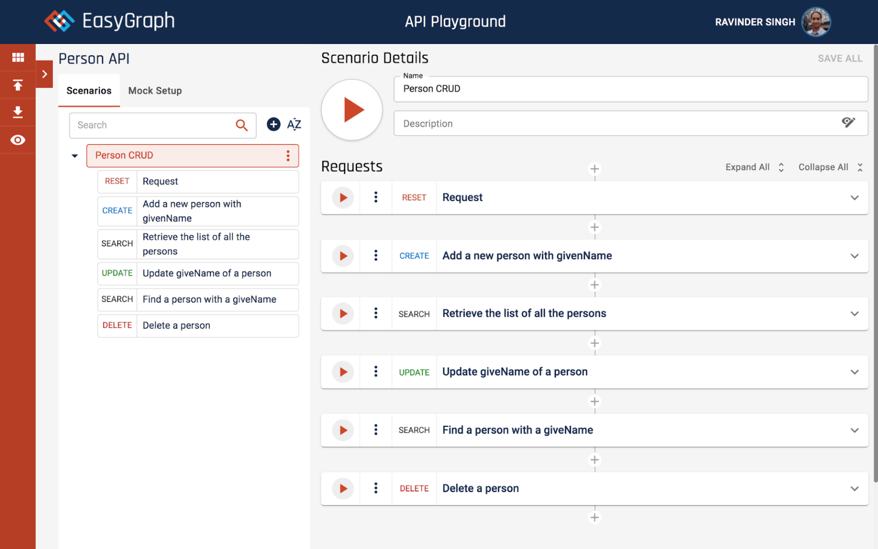This screenshot has height=549, width=878.
Task: Expand the left sidebar arrow toggle
Action: [44, 74]
